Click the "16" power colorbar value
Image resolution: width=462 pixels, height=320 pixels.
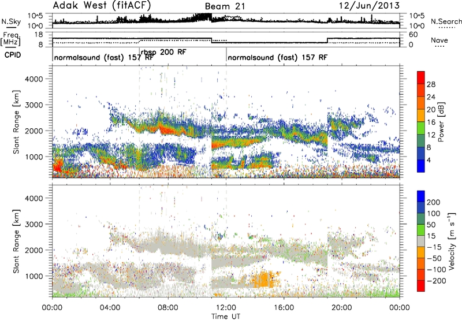coord(431,122)
